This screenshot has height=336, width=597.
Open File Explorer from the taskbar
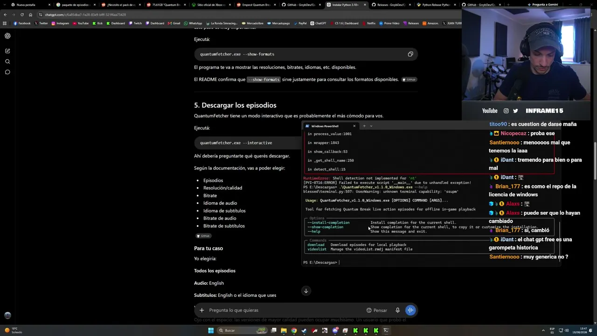284,330
